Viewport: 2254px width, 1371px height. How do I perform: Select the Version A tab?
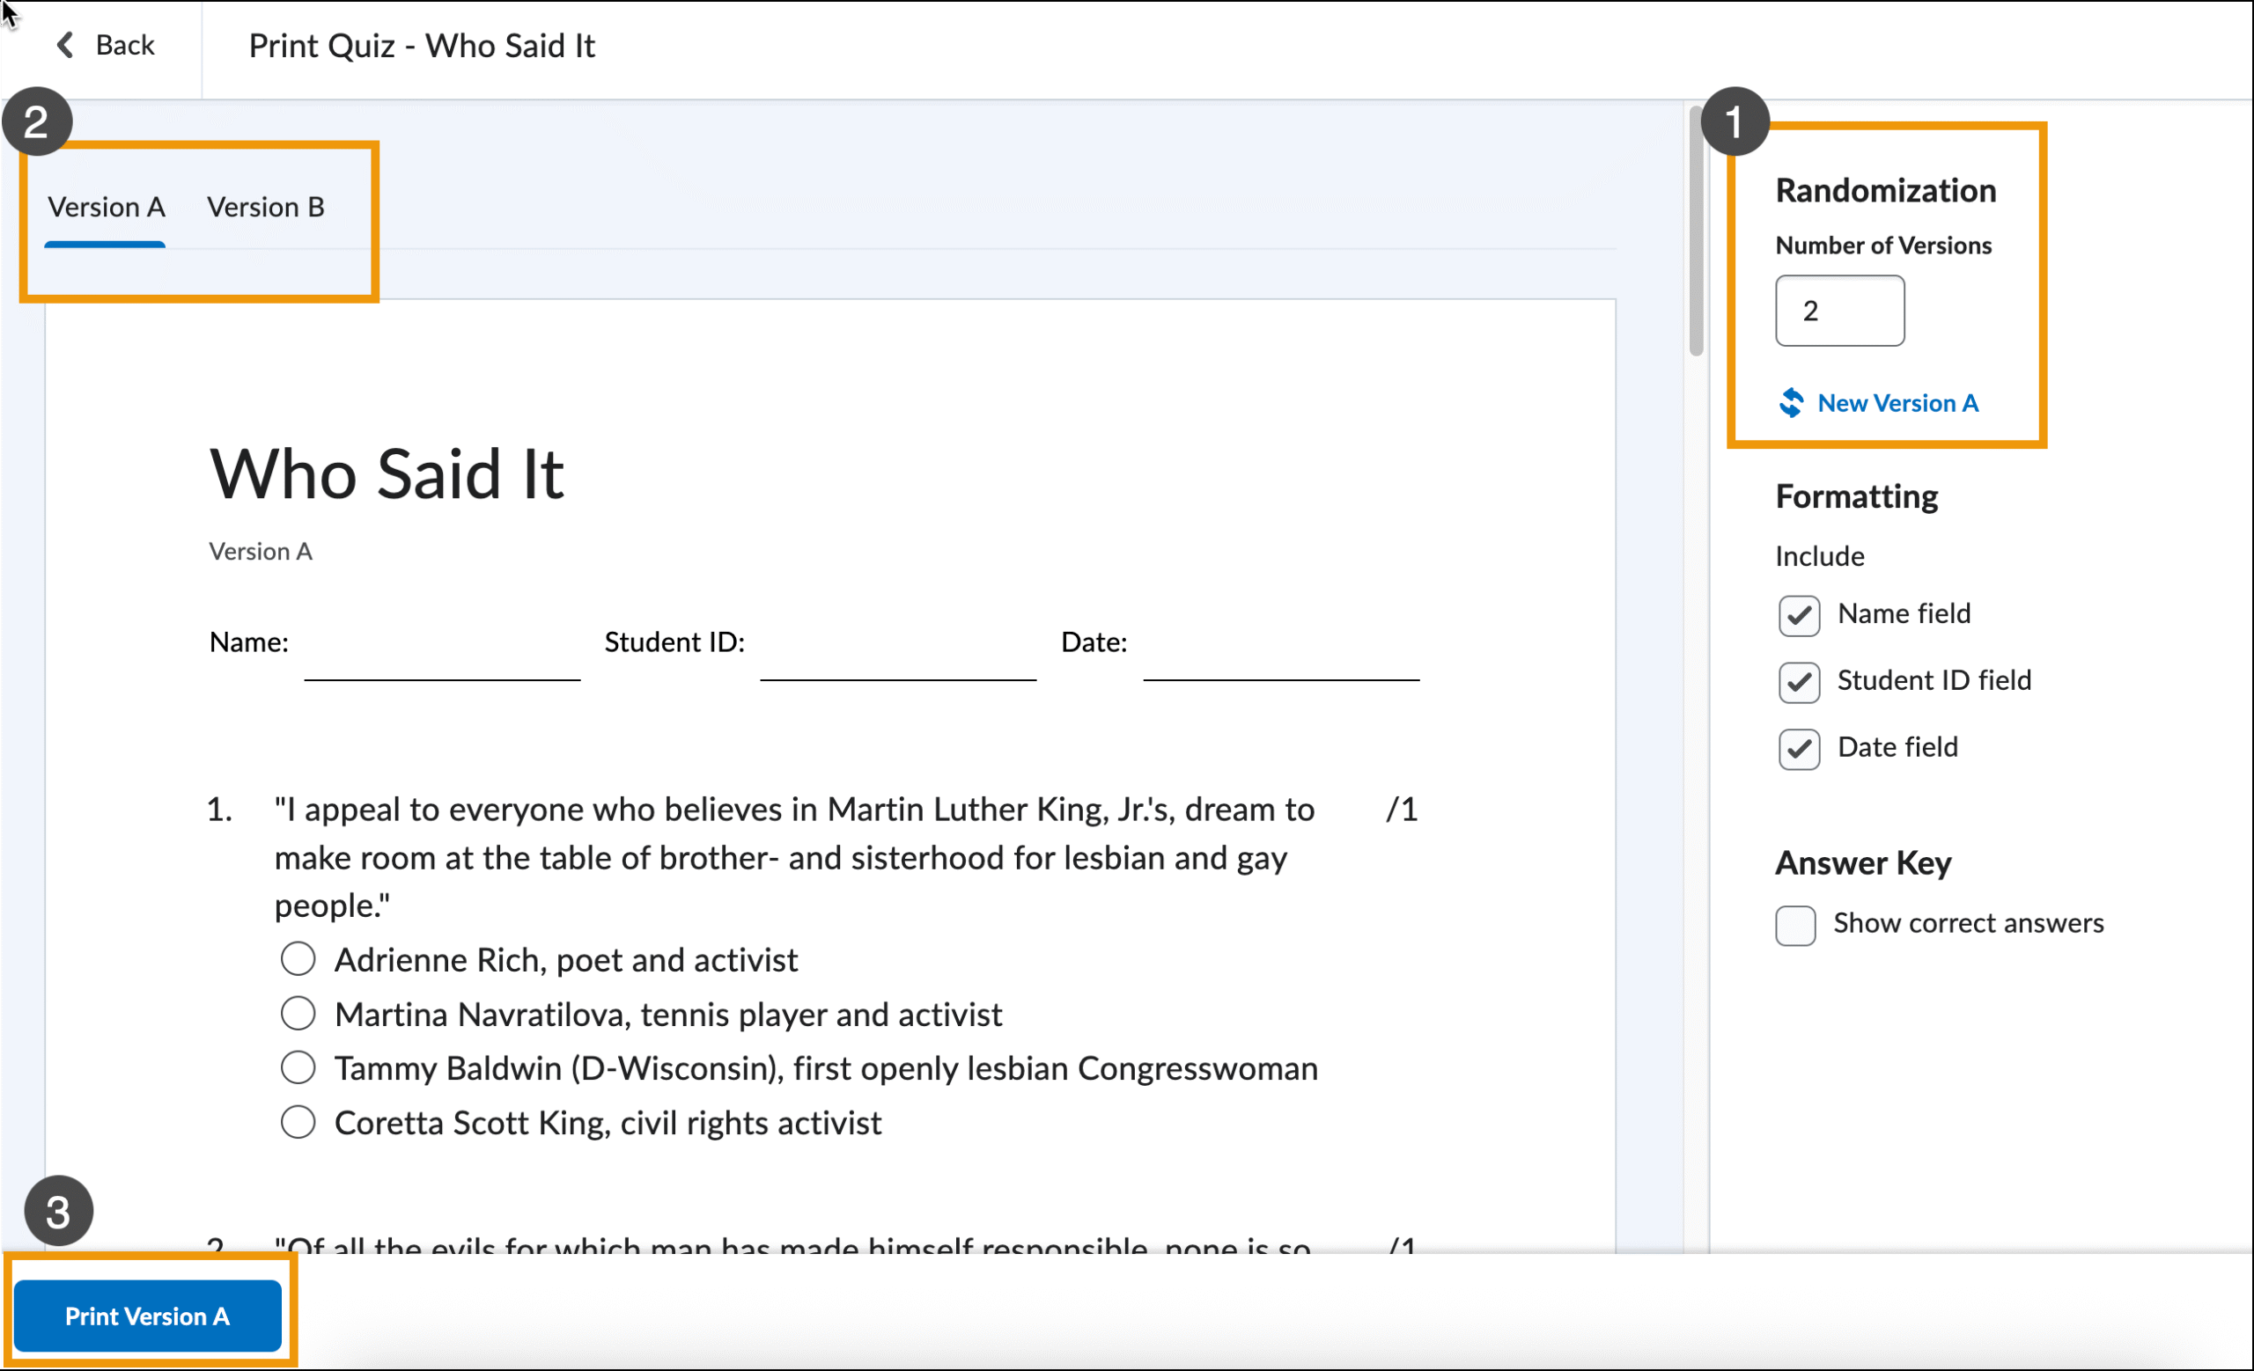(x=107, y=208)
